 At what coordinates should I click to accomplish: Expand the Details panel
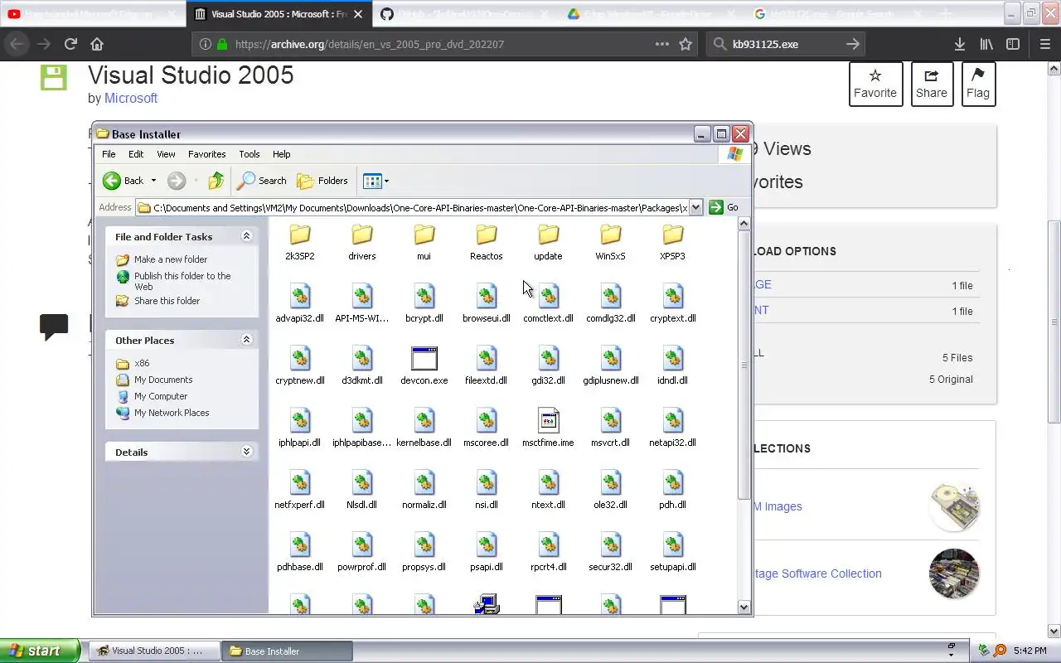[246, 452]
